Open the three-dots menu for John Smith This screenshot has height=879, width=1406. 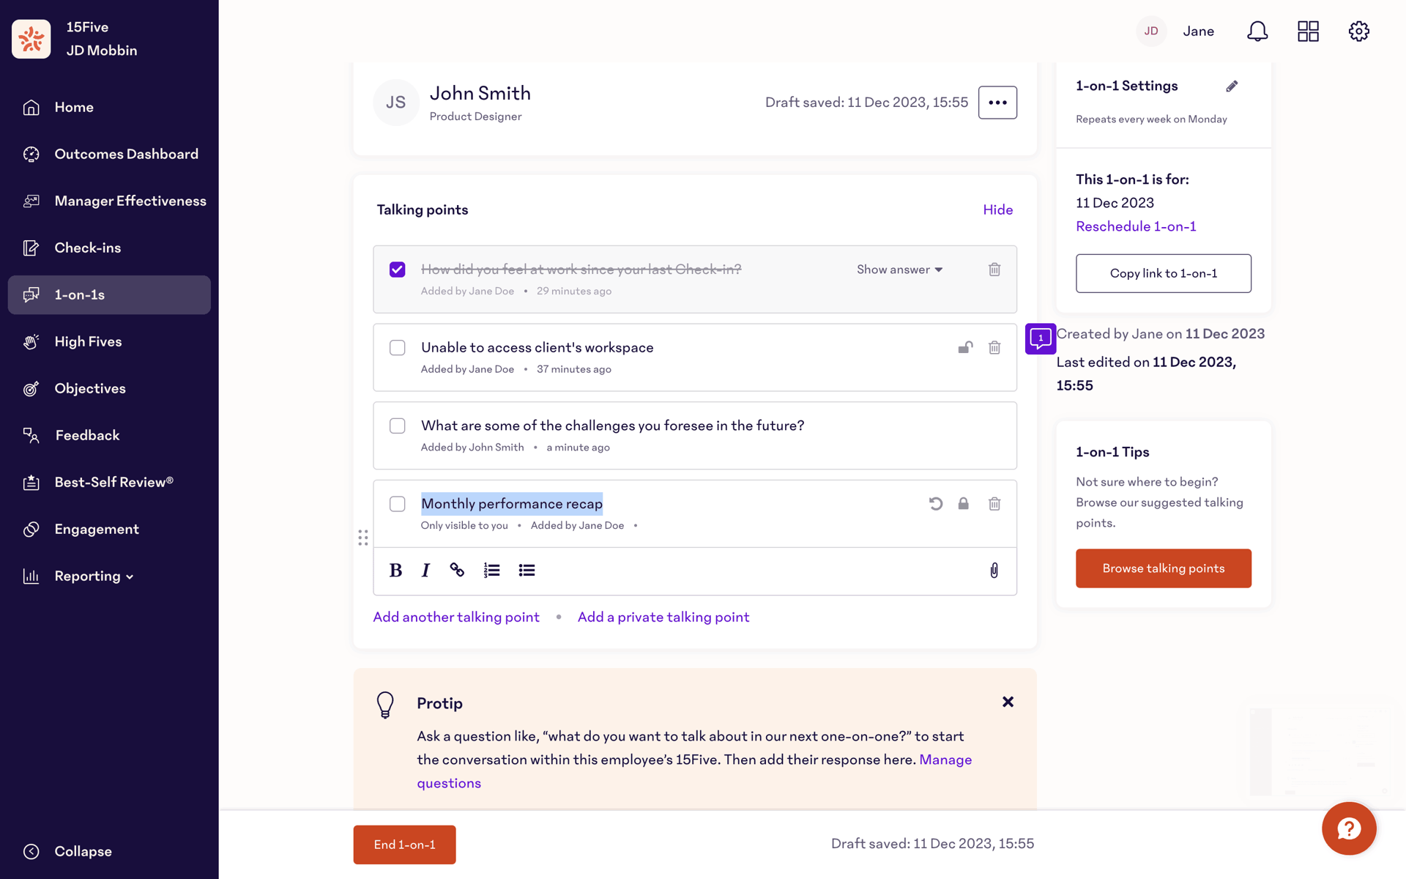click(997, 103)
